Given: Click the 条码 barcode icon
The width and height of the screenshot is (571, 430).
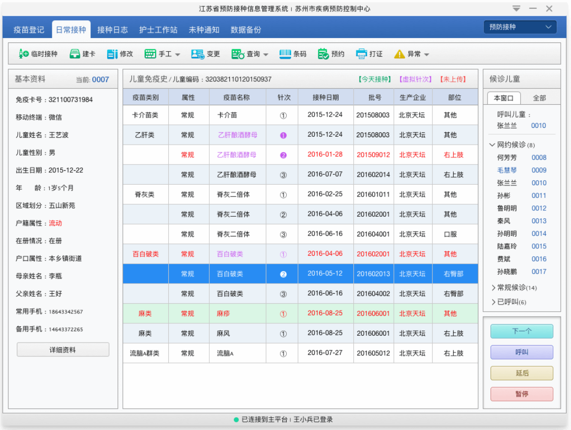Looking at the screenshot, I should coord(285,54).
